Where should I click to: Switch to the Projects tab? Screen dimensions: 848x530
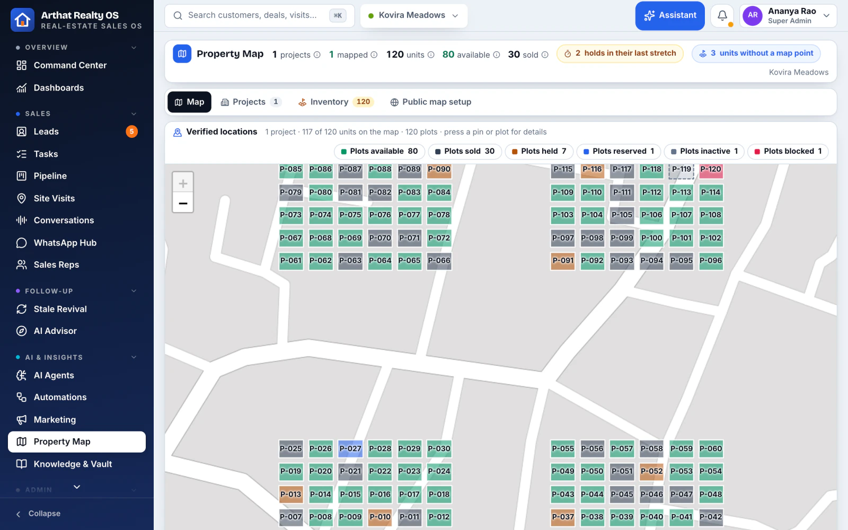pos(251,102)
